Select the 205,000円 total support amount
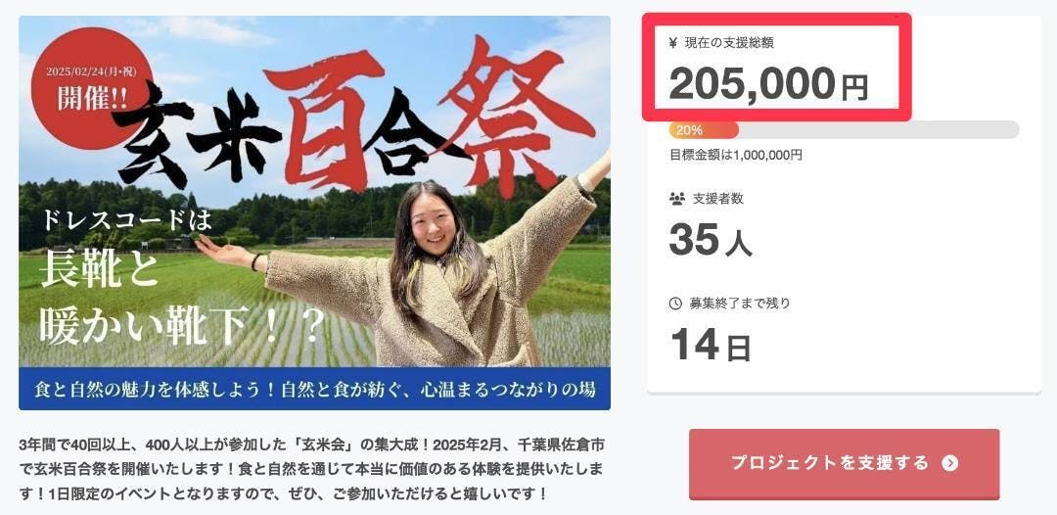 768,85
